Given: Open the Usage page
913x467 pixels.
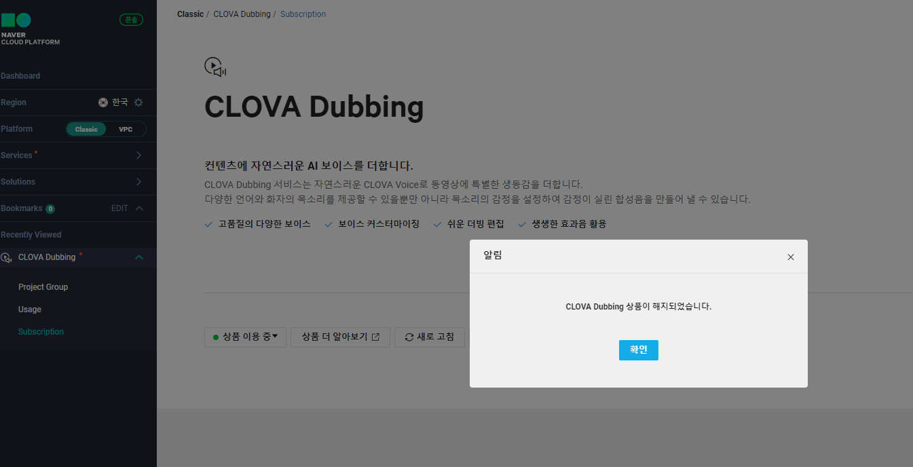Looking at the screenshot, I should pyautogui.click(x=30, y=310).
